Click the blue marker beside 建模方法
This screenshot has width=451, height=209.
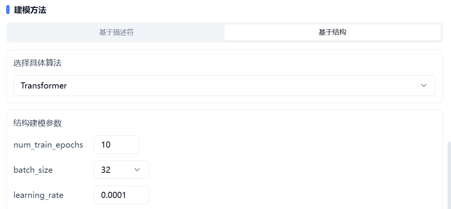(8, 10)
